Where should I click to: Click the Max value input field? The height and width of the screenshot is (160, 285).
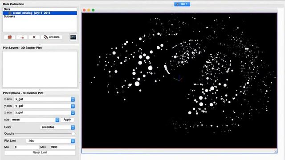point(62,147)
